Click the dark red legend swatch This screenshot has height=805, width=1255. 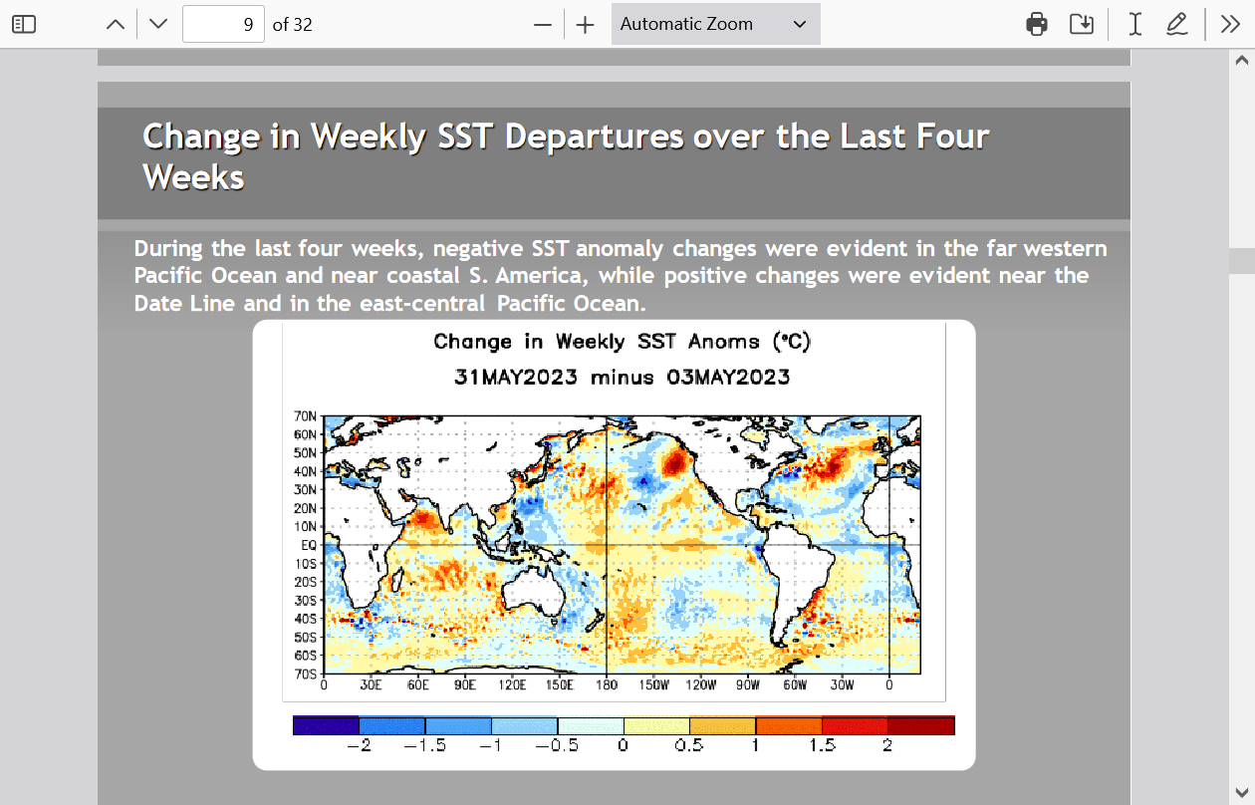(x=920, y=725)
